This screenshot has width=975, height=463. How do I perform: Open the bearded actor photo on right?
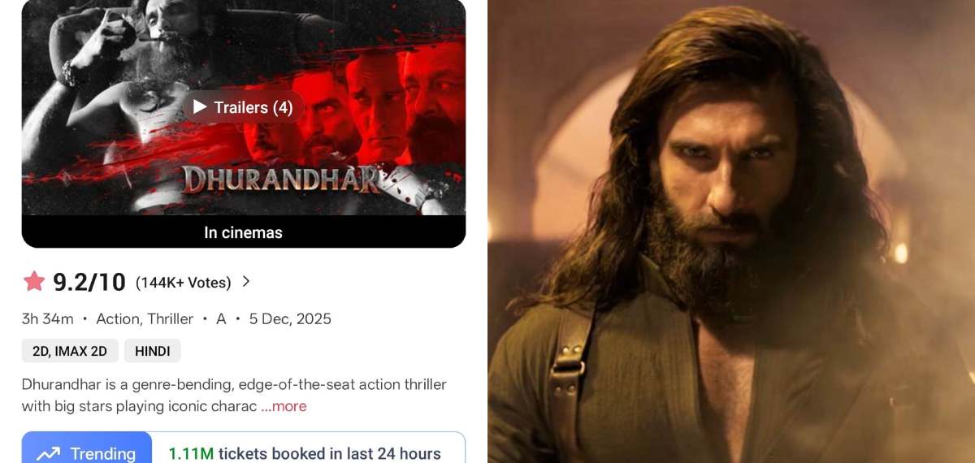pyautogui.click(x=731, y=231)
